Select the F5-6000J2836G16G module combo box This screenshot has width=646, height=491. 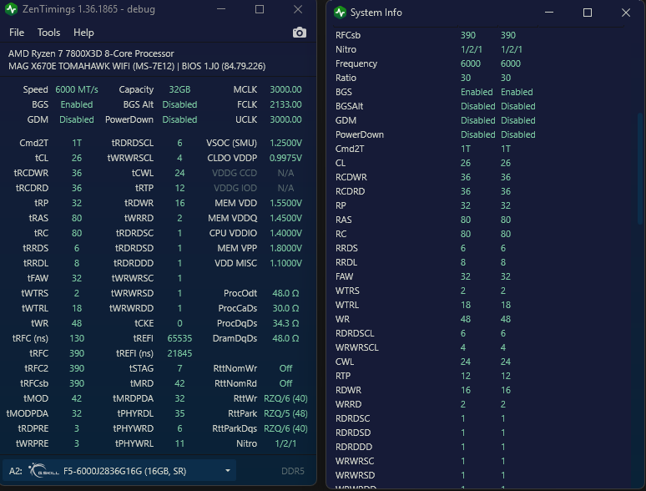click(119, 470)
